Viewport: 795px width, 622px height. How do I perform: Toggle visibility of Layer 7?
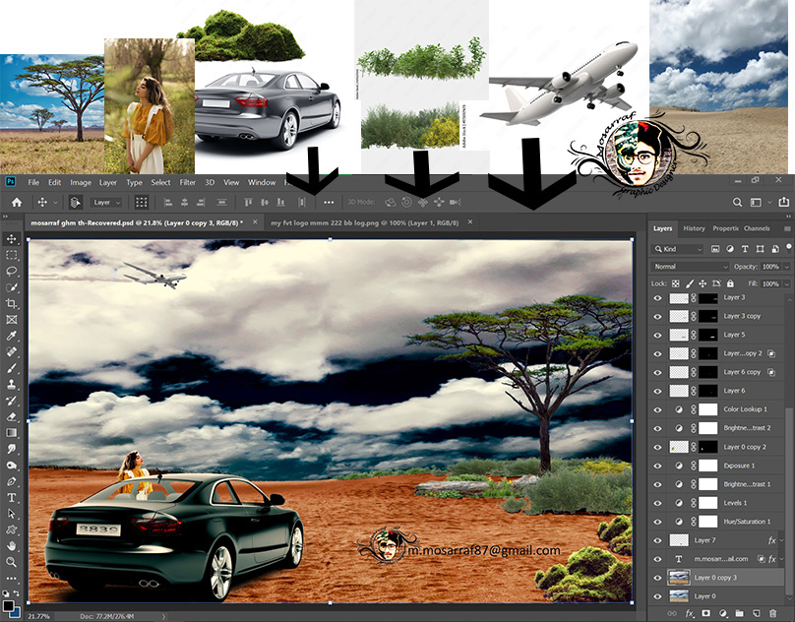[x=658, y=540]
